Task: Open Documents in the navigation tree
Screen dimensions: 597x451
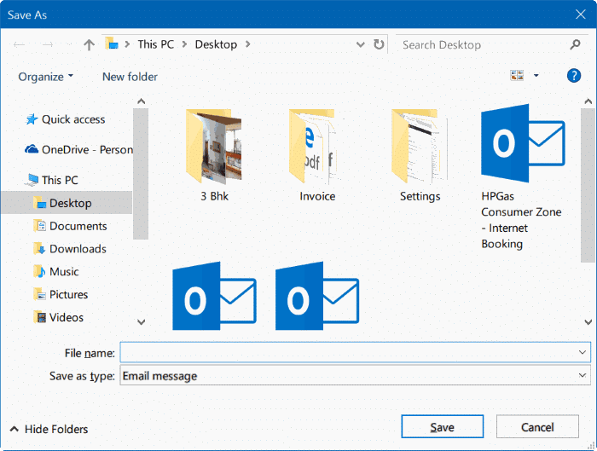Action: (78, 226)
